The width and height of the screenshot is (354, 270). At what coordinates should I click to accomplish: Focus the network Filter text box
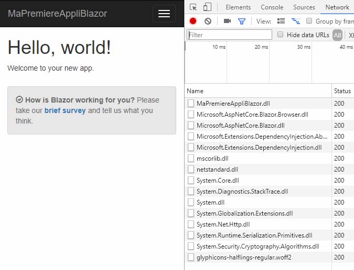(229, 35)
